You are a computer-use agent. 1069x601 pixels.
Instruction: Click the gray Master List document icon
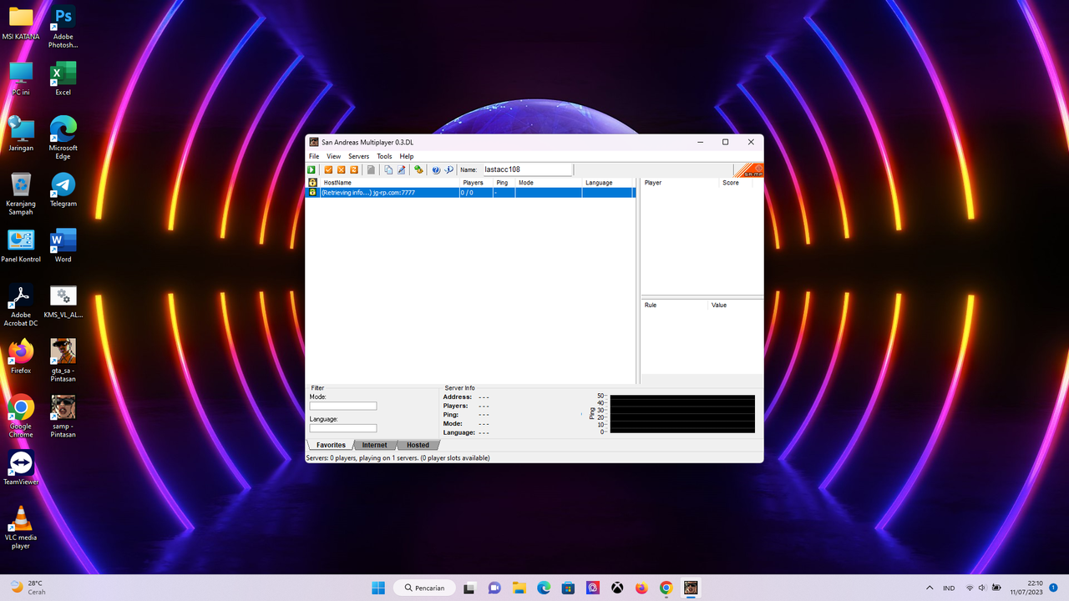[371, 169]
